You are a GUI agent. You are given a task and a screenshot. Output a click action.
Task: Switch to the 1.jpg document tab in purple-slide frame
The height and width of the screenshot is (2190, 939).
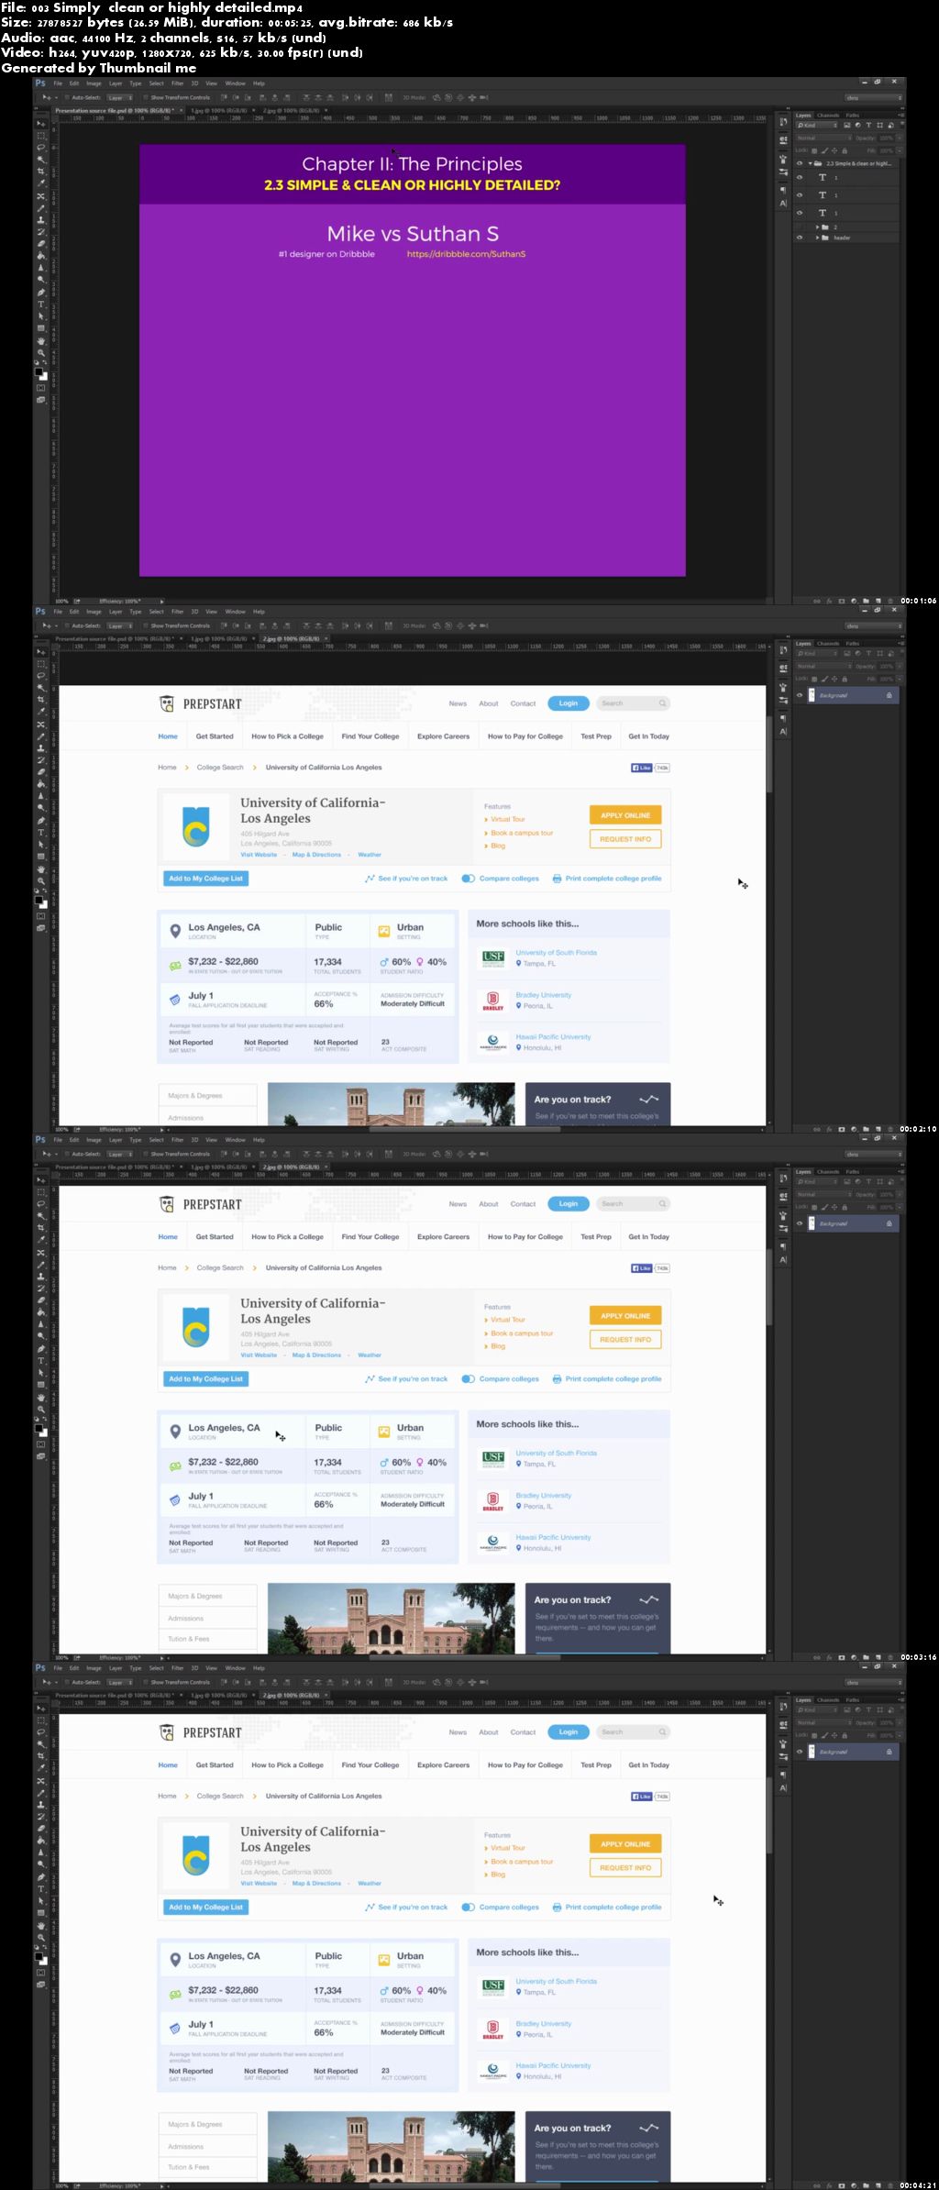pos(218,111)
